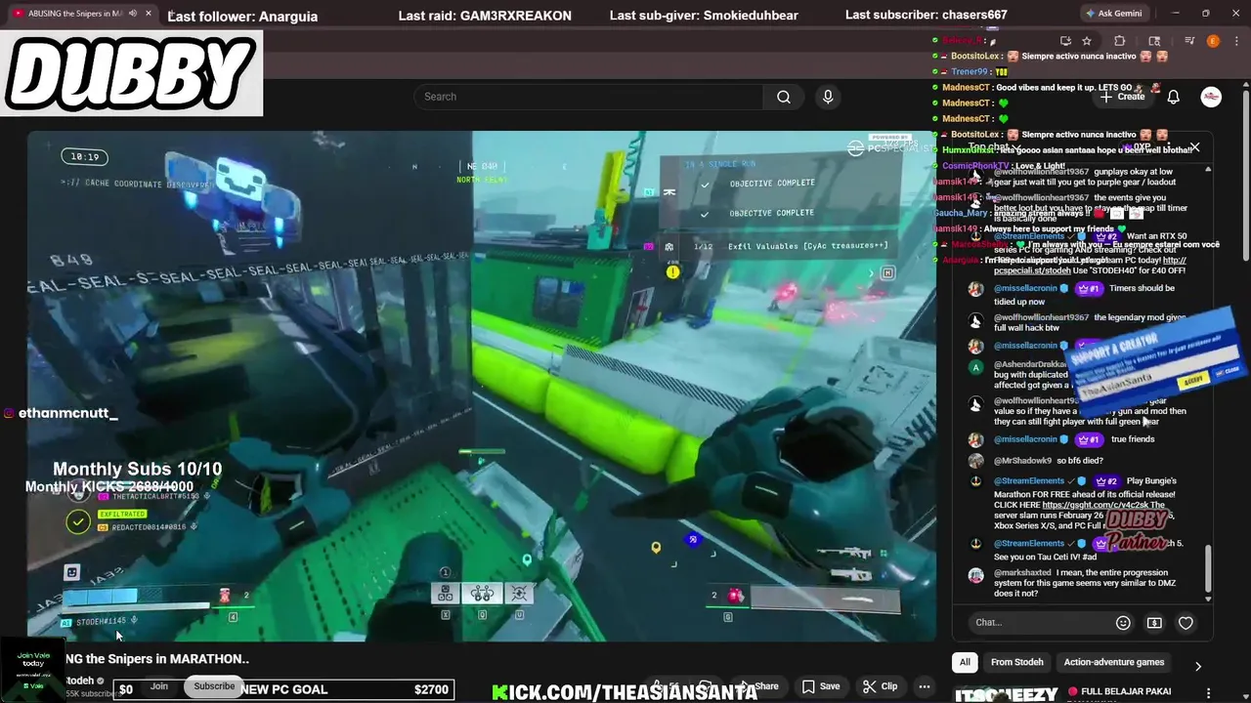The height and width of the screenshot is (703, 1251).
Task: Open Chrome three-dot menu
Action: click(x=1235, y=41)
